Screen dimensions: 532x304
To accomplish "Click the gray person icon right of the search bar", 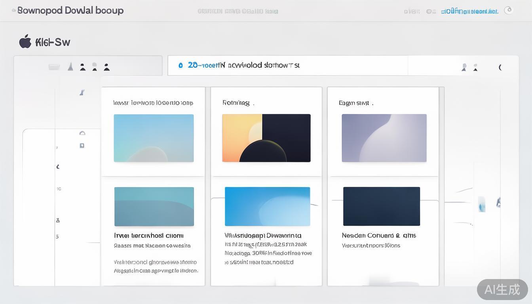I will pos(464,67).
